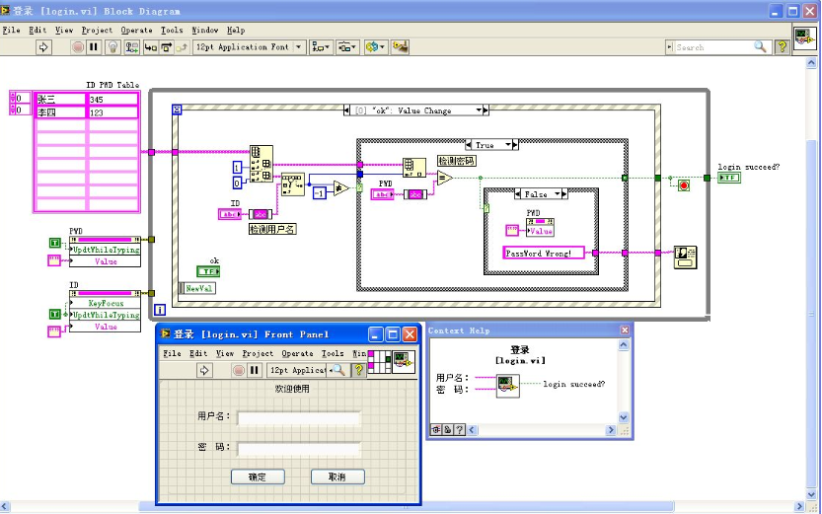Select the Not Equal comparison node
The width and height of the screenshot is (822, 514).
click(x=340, y=187)
